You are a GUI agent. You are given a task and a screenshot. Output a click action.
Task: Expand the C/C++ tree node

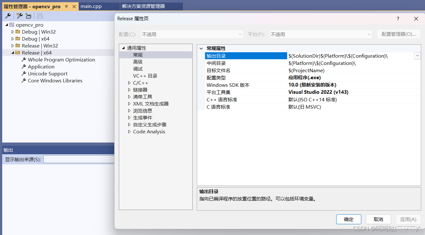tap(129, 83)
